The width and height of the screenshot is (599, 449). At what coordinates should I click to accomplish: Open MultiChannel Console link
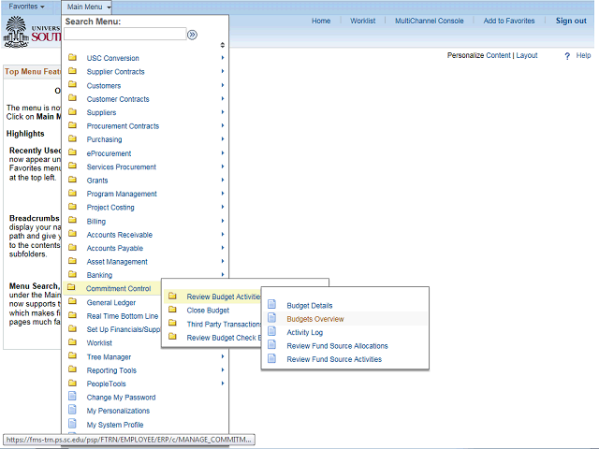click(x=429, y=21)
